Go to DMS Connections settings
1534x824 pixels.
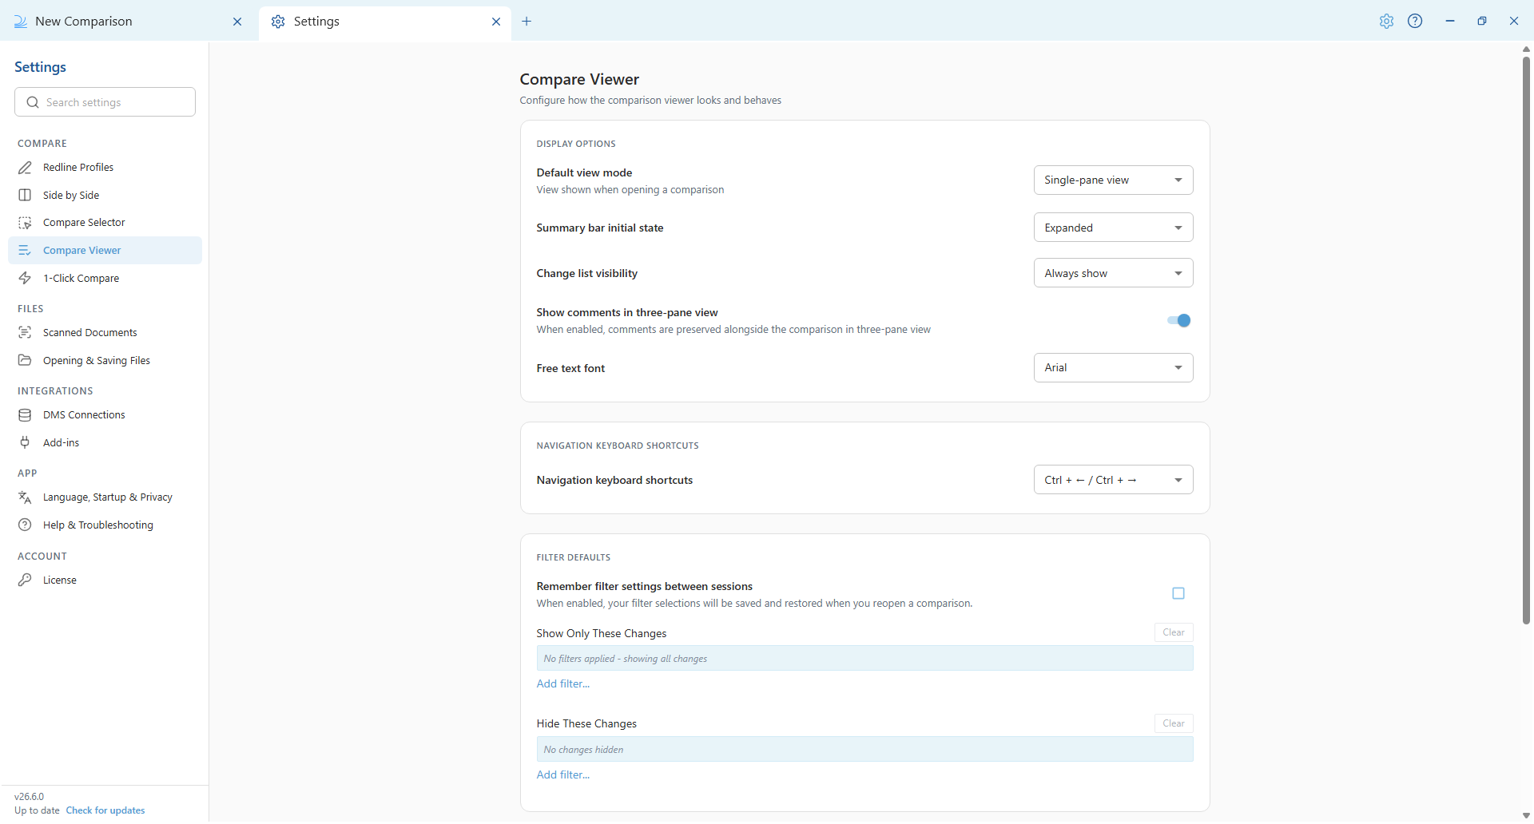[x=105, y=415]
